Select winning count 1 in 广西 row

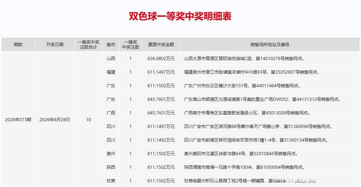click(x=131, y=113)
